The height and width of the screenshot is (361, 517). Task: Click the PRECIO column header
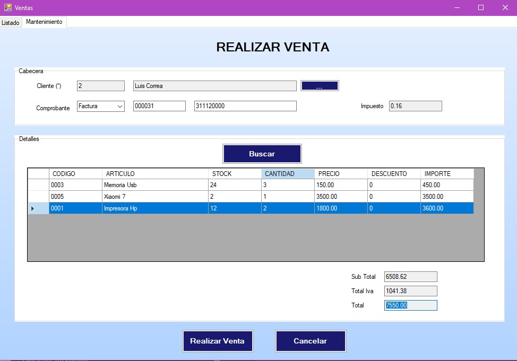pyautogui.click(x=340, y=174)
